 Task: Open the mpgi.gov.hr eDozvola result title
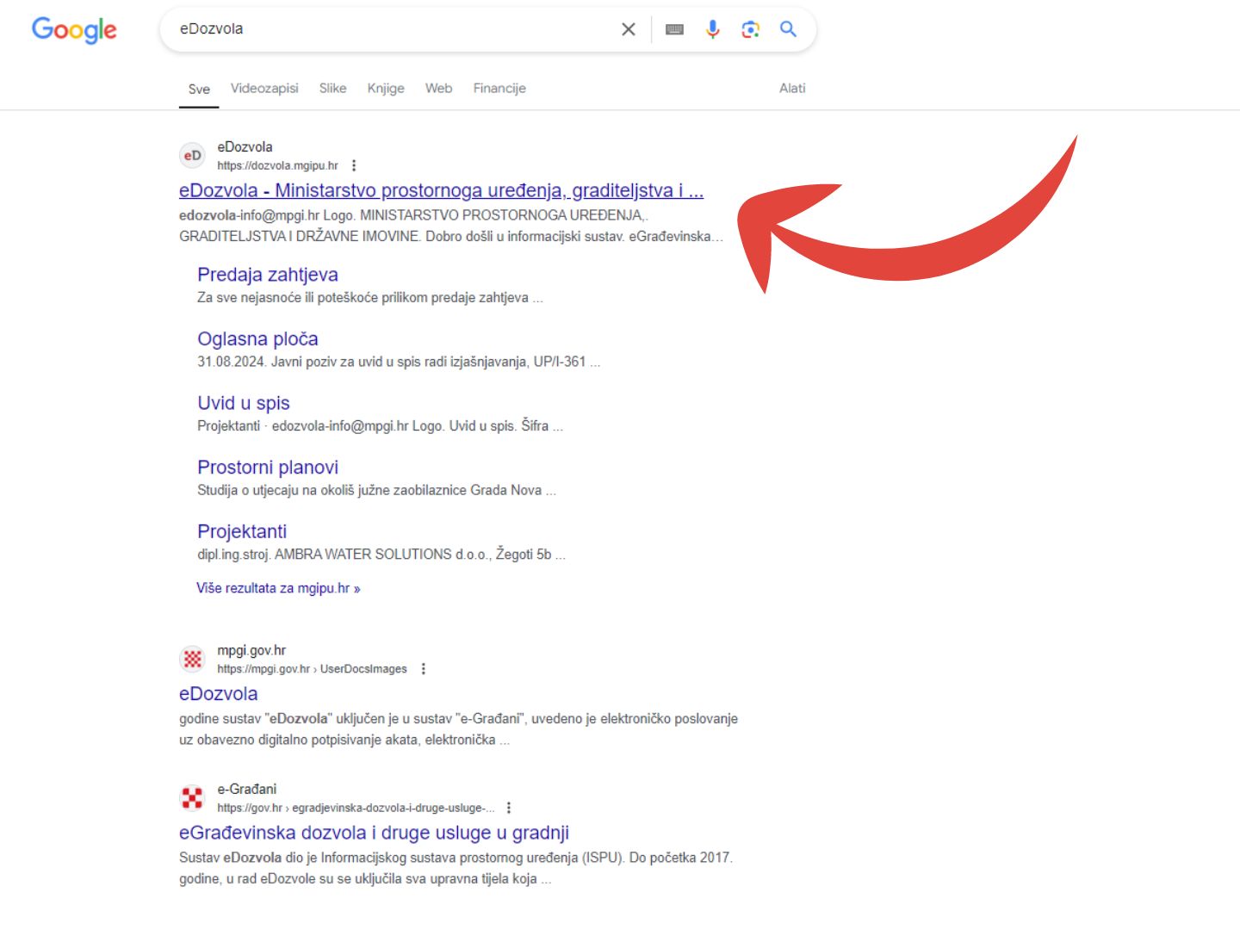(219, 694)
